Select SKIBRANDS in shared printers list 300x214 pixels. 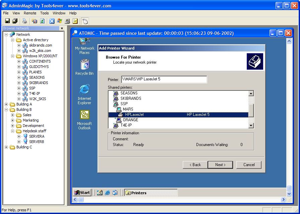point(131,98)
